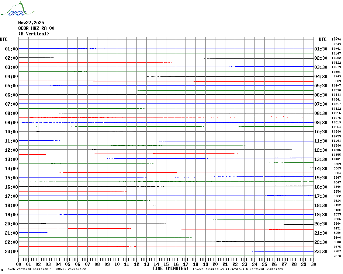Select the 14:30 end-time label
The image size is (343, 274).
(321, 168)
